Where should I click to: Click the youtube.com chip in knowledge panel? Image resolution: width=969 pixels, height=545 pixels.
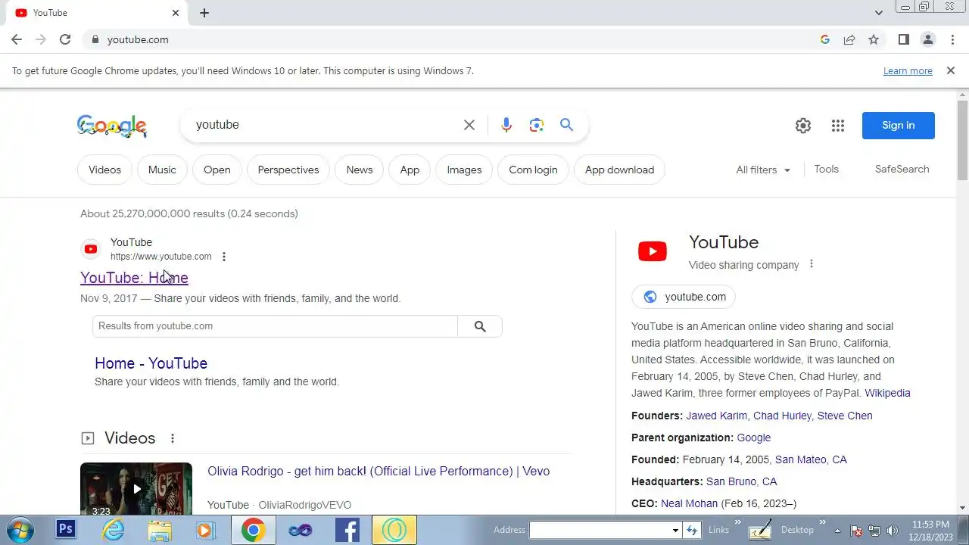(684, 297)
